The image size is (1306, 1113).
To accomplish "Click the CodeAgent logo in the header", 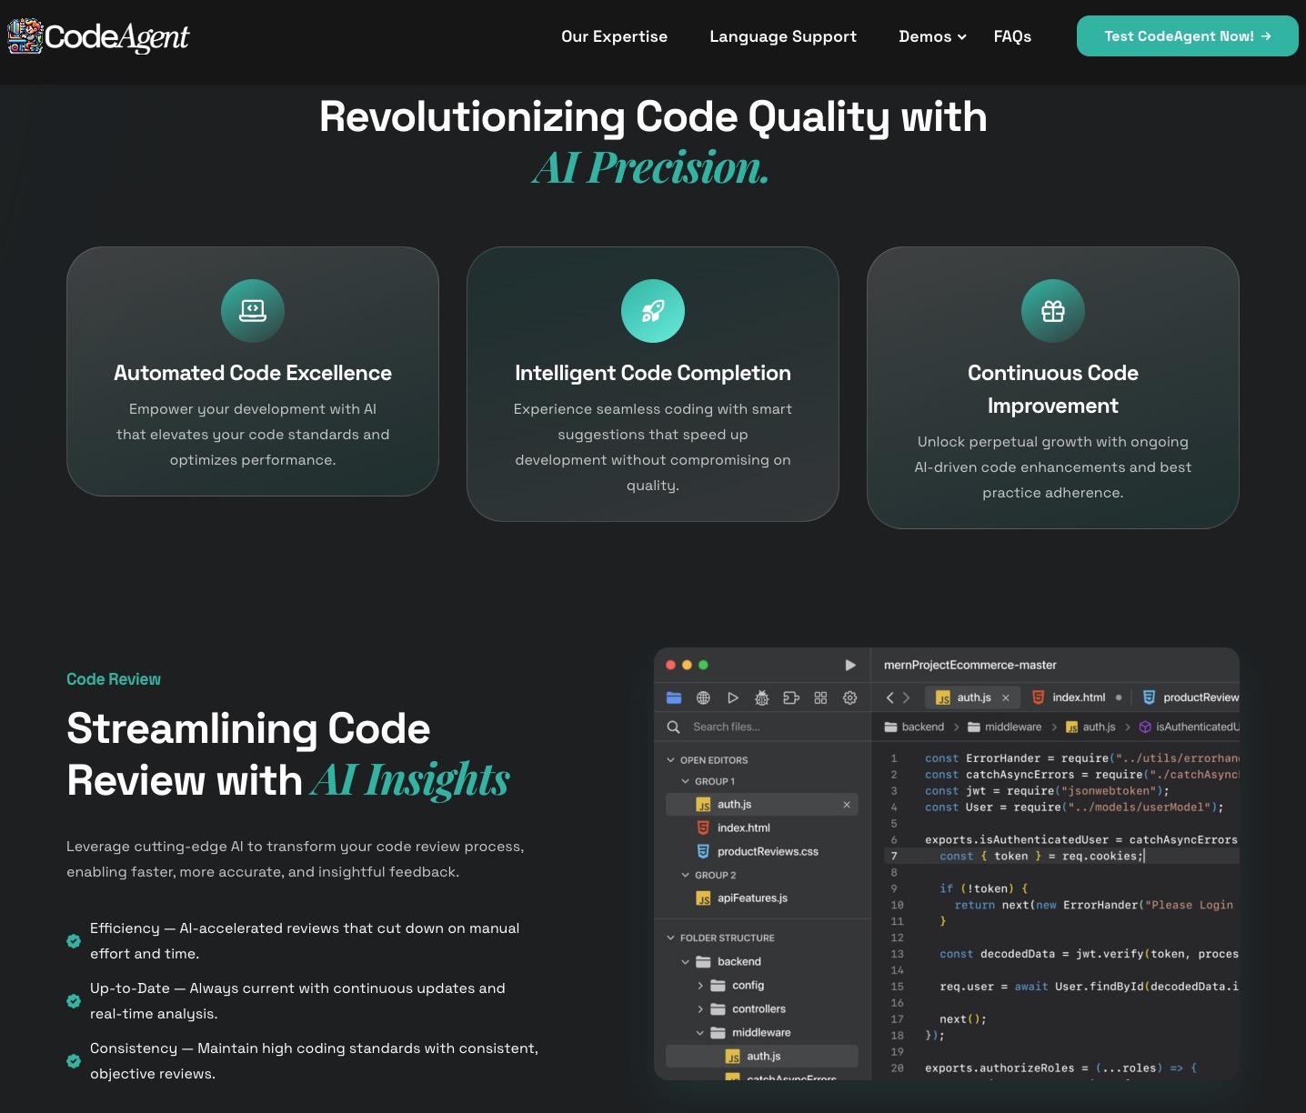I will point(98,36).
